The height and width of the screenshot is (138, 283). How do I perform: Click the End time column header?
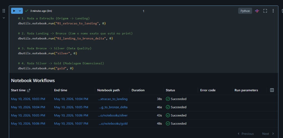coord(61,90)
